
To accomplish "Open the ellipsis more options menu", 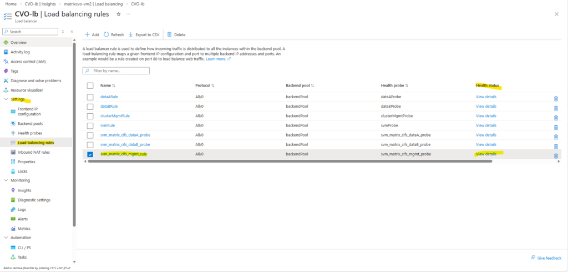I will click(128, 14).
